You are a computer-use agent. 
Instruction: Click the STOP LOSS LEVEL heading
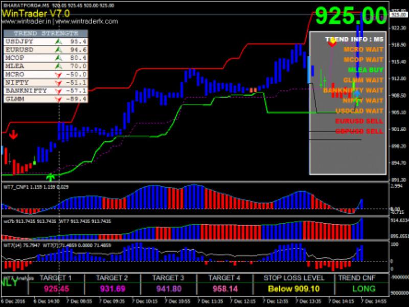(x=294, y=278)
